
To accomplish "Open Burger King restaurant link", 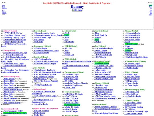I will pyautogui.click(x=9, y=83).
